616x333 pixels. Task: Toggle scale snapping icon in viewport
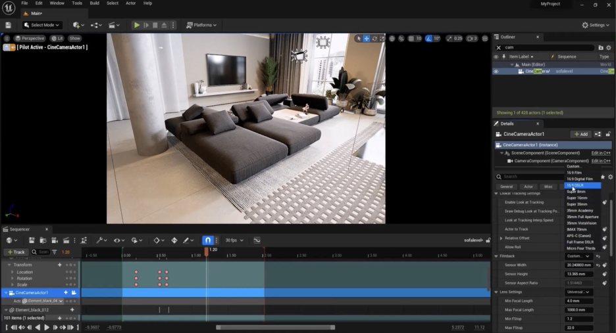pyautogui.click(x=449, y=39)
